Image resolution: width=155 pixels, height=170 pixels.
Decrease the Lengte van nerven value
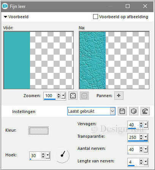(141, 163)
